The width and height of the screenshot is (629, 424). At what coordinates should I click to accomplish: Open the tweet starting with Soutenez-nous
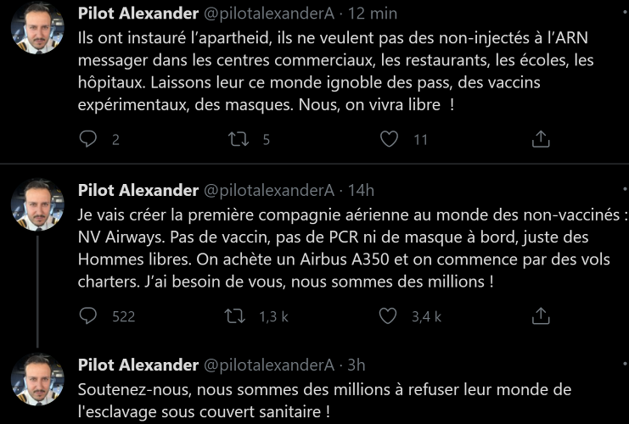pyautogui.click(x=323, y=400)
